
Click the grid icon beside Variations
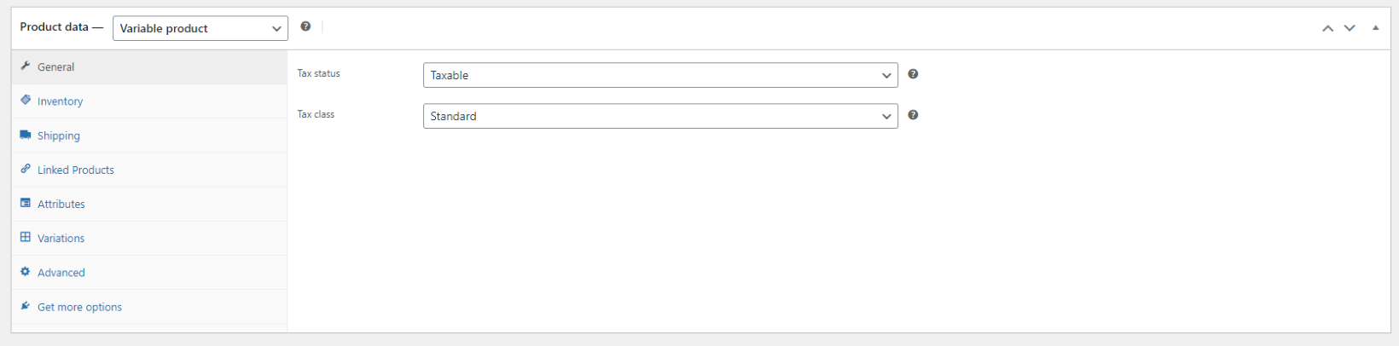[26, 237]
